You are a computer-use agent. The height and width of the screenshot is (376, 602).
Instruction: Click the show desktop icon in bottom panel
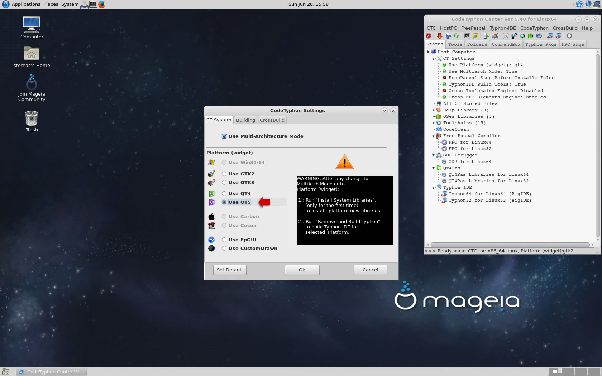(x=6, y=372)
